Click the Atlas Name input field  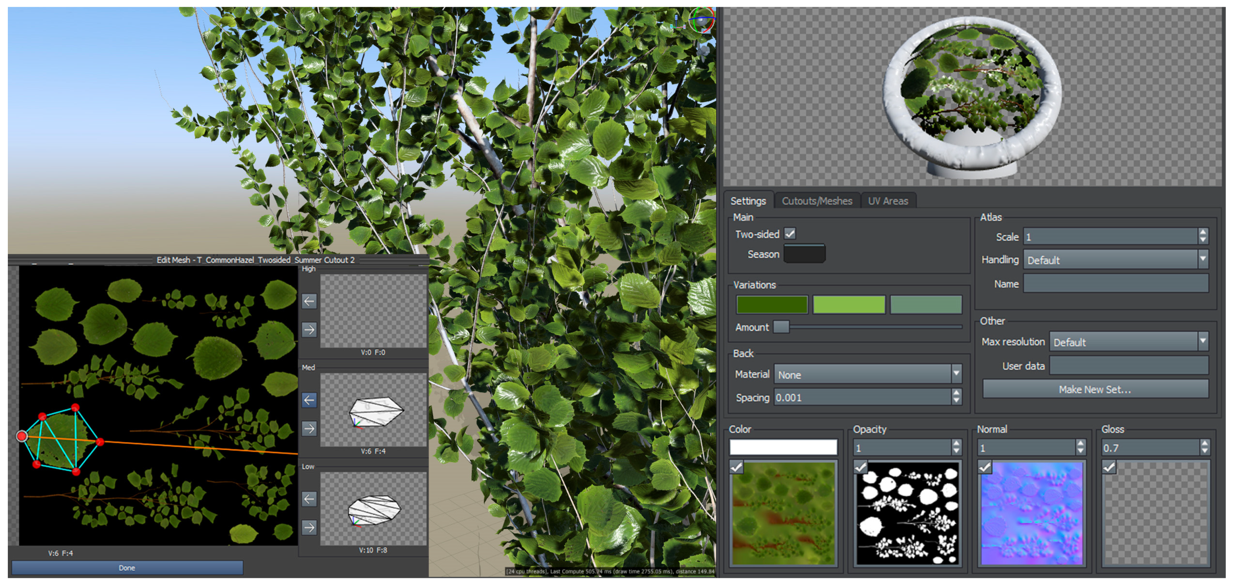coord(1116,284)
